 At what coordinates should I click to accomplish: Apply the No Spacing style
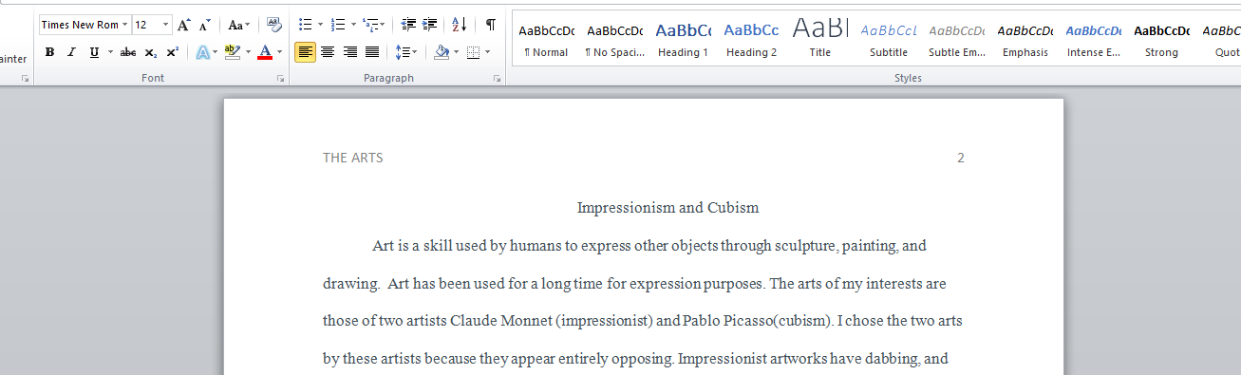coord(614,40)
